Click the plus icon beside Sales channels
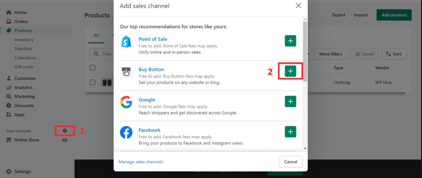 (65, 131)
